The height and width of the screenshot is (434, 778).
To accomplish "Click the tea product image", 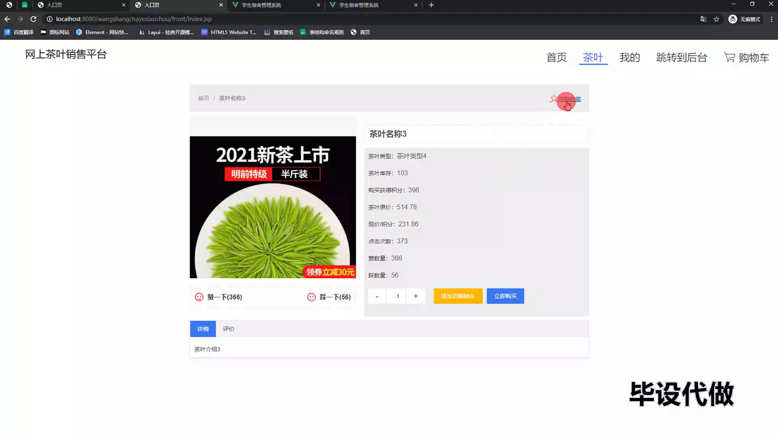I will click(273, 207).
